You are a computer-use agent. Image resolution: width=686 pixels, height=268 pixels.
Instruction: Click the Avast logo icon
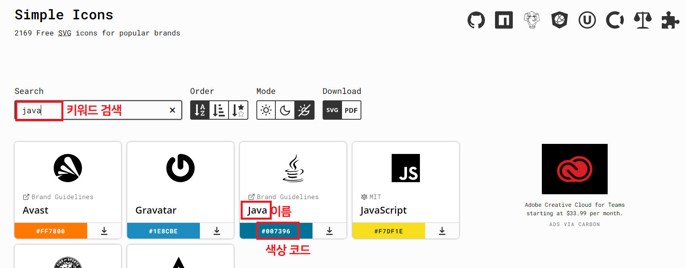click(x=68, y=168)
